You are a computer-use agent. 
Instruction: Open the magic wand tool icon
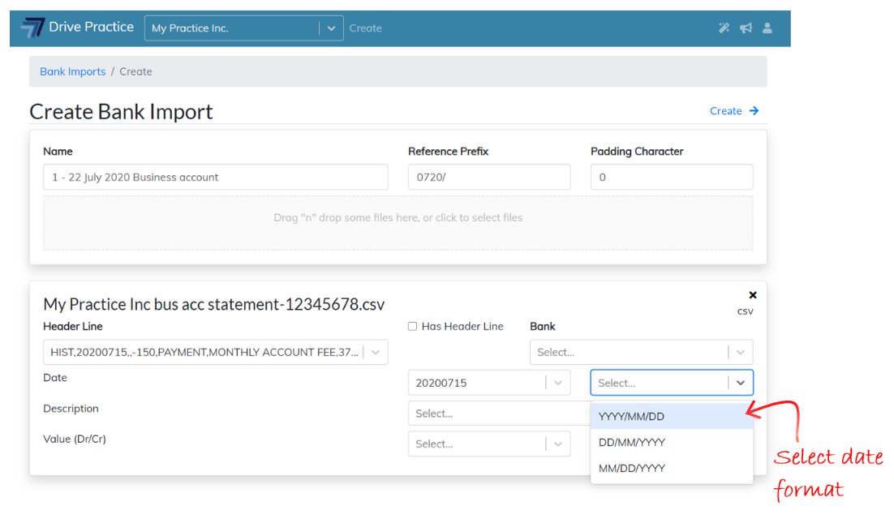pyautogui.click(x=724, y=28)
